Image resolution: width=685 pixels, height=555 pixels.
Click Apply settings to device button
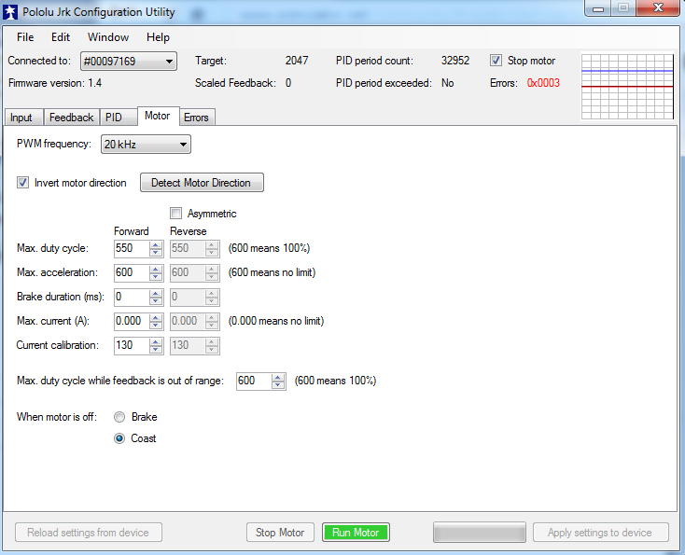[x=600, y=533]
